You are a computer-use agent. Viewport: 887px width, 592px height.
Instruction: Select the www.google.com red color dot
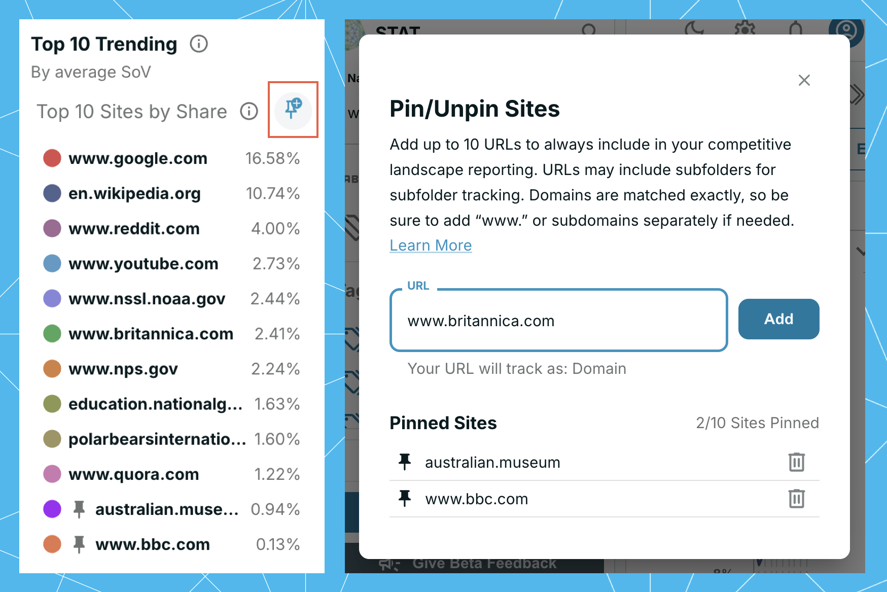point(52,158)
